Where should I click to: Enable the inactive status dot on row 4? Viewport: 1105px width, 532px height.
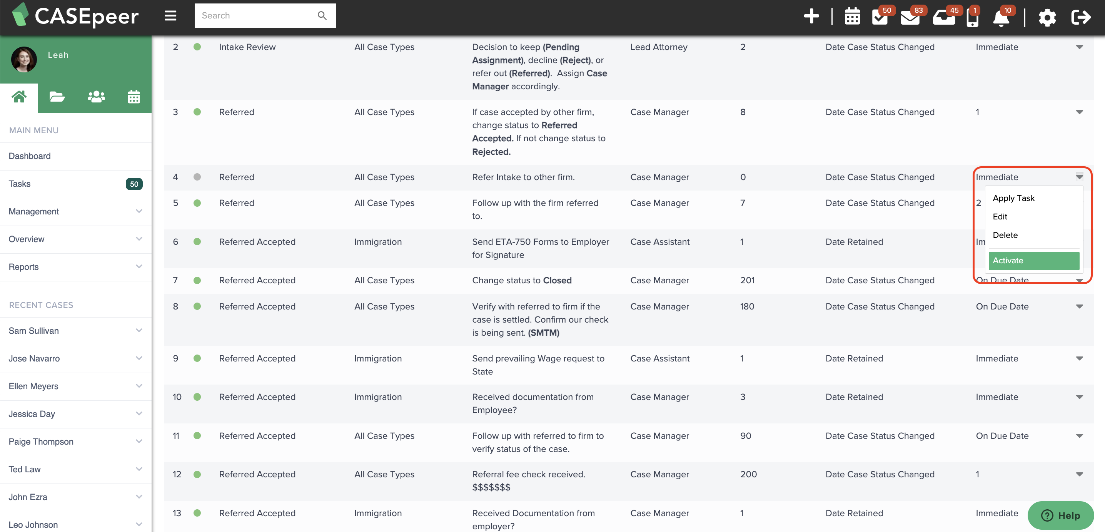tap(198, 177)
